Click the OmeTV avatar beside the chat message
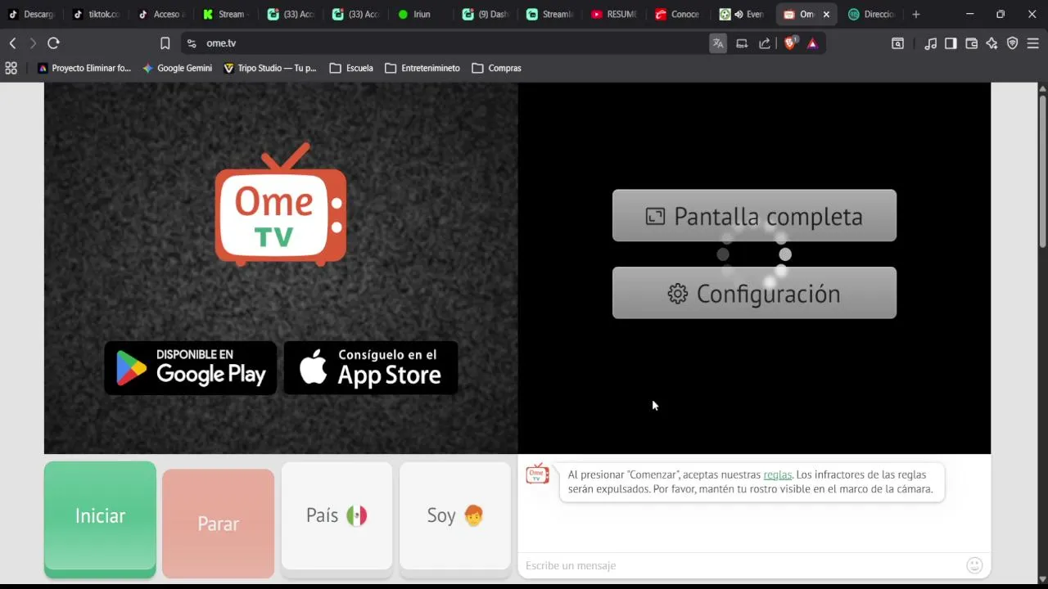This screenshot has width=1048, height=589. pos(537,474)
